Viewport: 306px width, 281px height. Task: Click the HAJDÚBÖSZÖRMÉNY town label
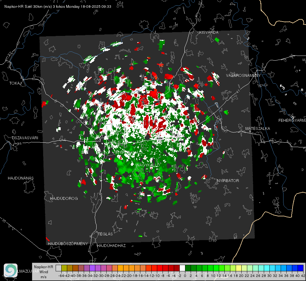[x=68, y=244]
